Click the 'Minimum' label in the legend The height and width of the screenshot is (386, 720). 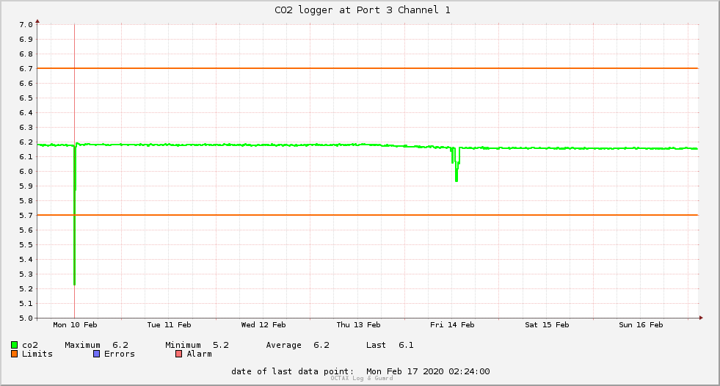coord(183,345)
